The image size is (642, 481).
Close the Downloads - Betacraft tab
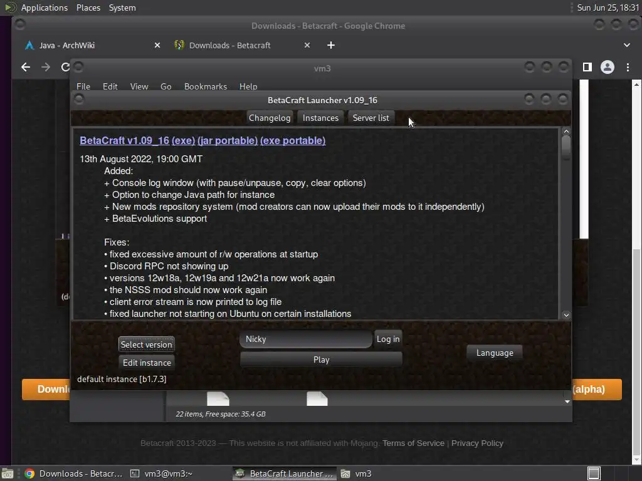click(x=307, y=45)
